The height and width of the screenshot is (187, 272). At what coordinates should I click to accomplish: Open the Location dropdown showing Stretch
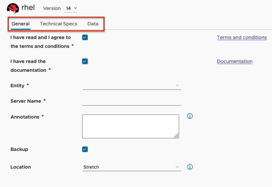pos(132,167)
